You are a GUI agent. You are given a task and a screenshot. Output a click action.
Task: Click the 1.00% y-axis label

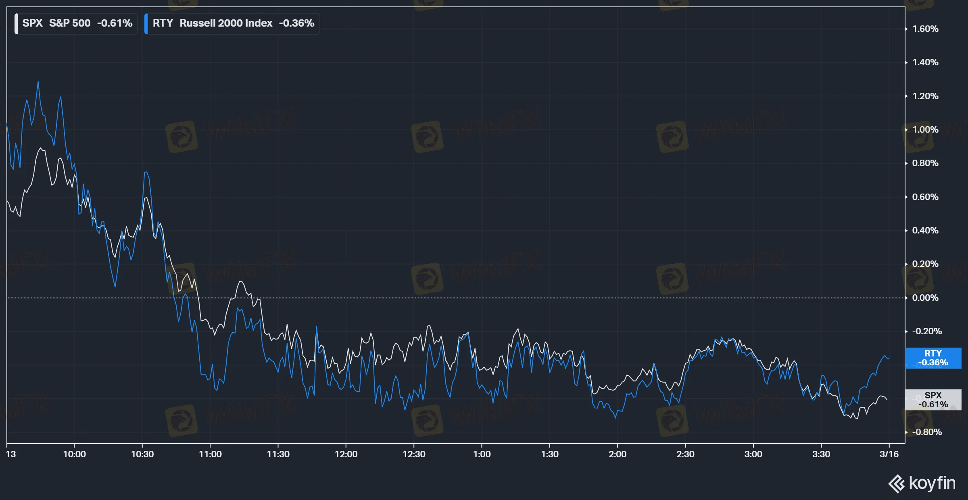(925, 129)
